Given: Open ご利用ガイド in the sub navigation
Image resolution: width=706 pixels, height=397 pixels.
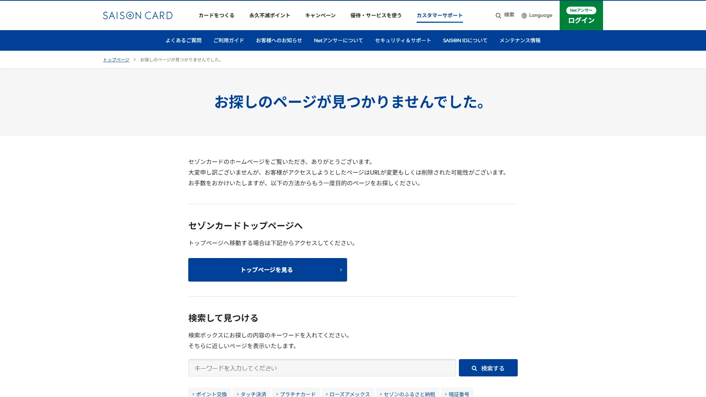Looking at the screenshot, I should [229, 40].
